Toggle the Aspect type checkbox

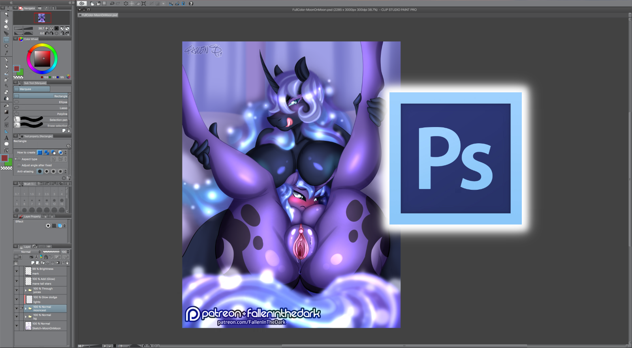point(19,159)
